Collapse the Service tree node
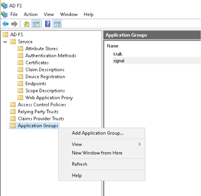This screenshot has height=196, width=201. [5, 42]
